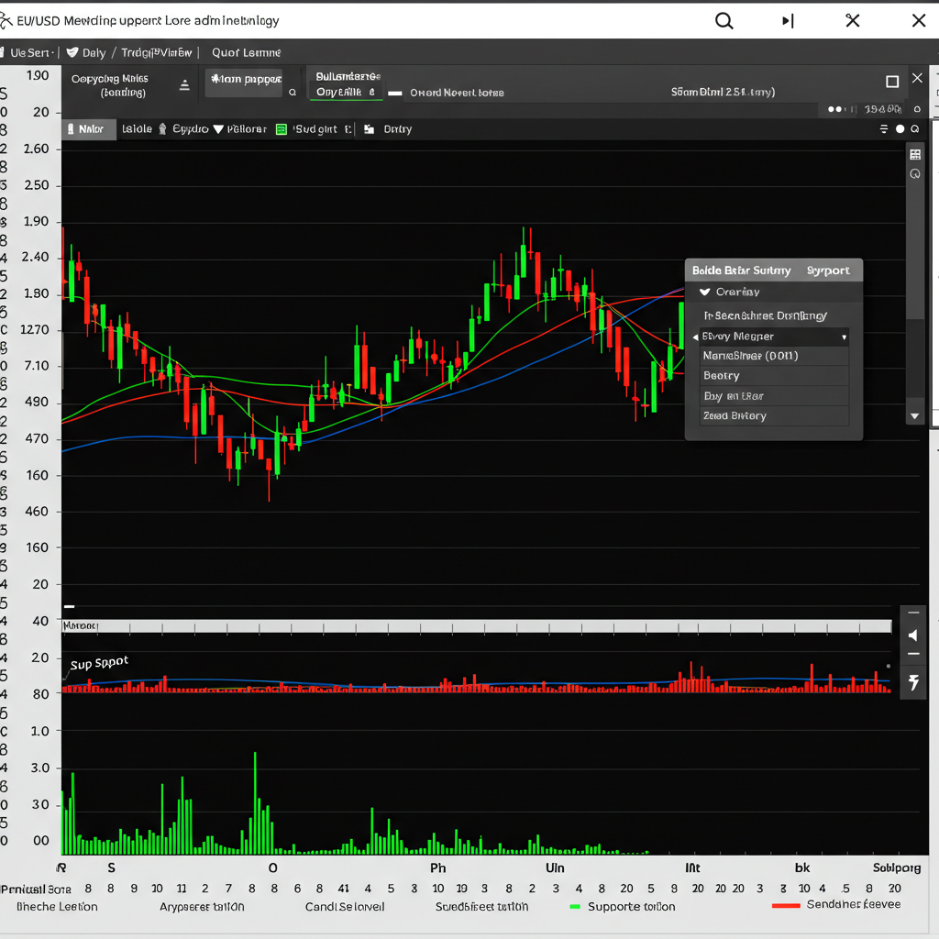The height and width of the screenshot is (939, 939).
Task: Click the left arrow beside Stvey Megrer
Action: pyautogui.click(x=695, y=337)
